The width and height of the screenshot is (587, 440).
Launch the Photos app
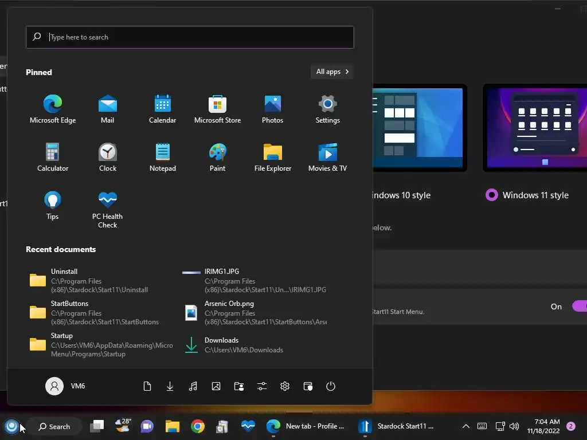coord(272,109)
